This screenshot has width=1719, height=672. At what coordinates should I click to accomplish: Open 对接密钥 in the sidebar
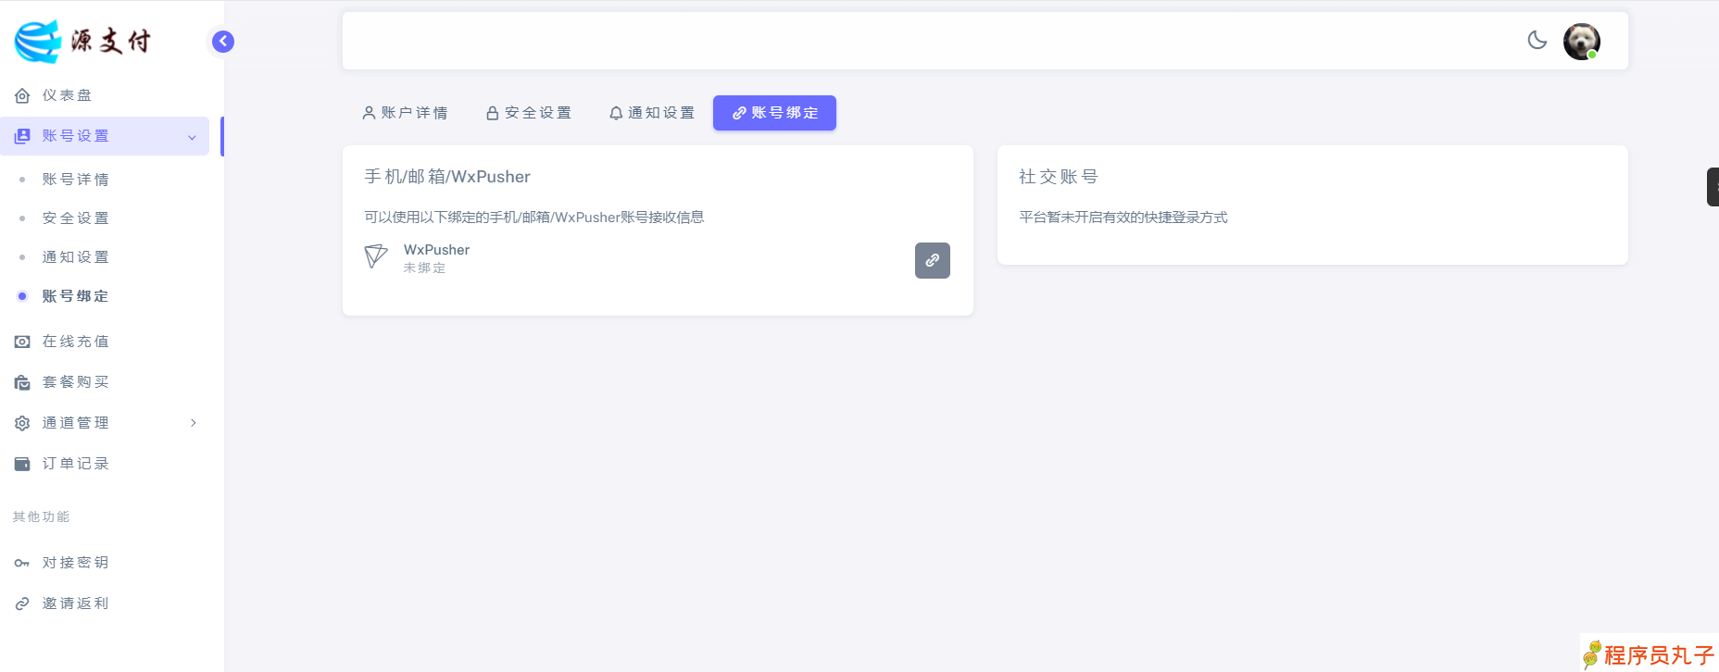tap(105, 563)
